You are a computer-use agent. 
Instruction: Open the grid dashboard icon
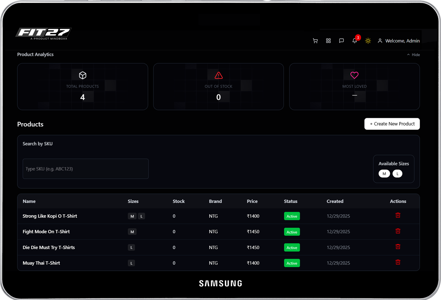click(328, 41)
